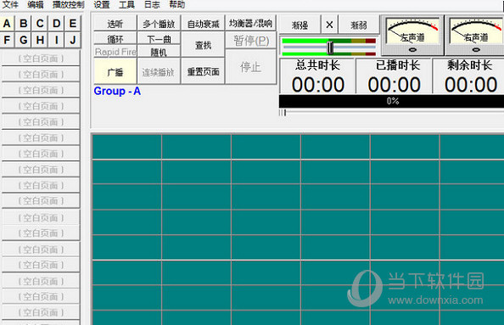Switch to group F
The height and width of the screenshot is (325, 504).
(x=7, y=40)
